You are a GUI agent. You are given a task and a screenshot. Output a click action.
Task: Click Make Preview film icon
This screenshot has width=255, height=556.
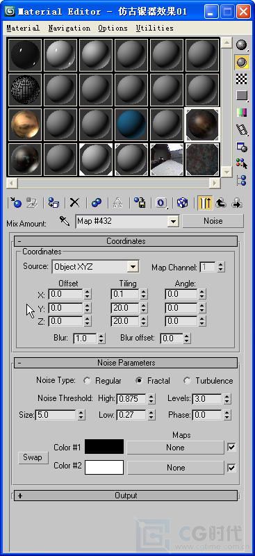click(x=242, y=129)
